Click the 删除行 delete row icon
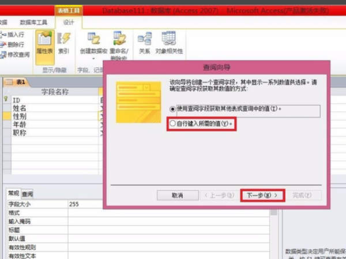This screenshot has width=346, height=259. [3, 44]
